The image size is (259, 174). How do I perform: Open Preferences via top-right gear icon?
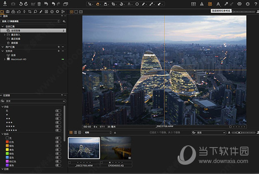coord(248,4)
